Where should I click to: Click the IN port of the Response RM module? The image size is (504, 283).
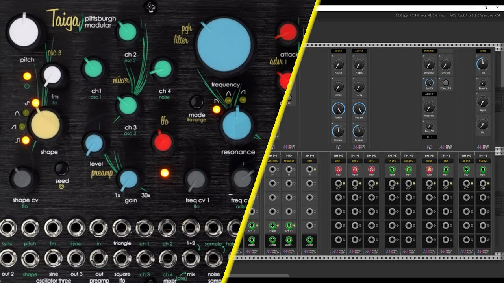pos(289,169)
